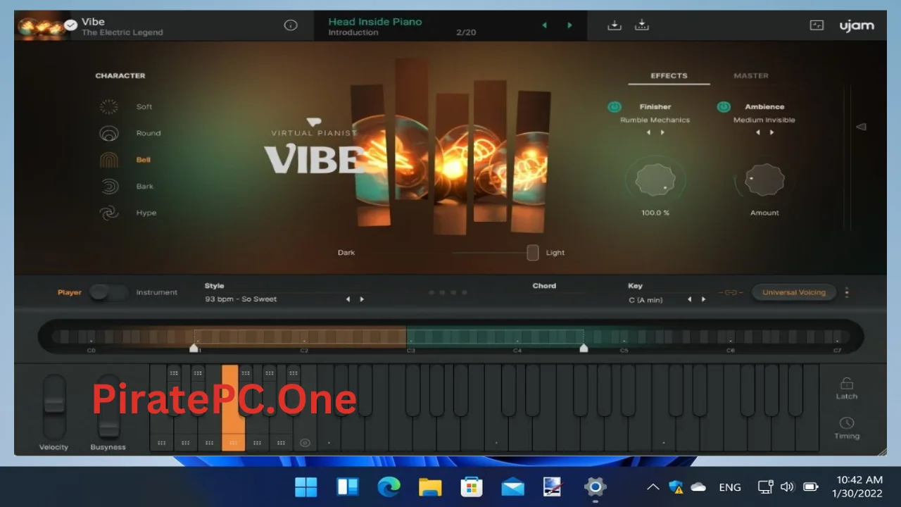Go to next preset arrow

[569, 25]
